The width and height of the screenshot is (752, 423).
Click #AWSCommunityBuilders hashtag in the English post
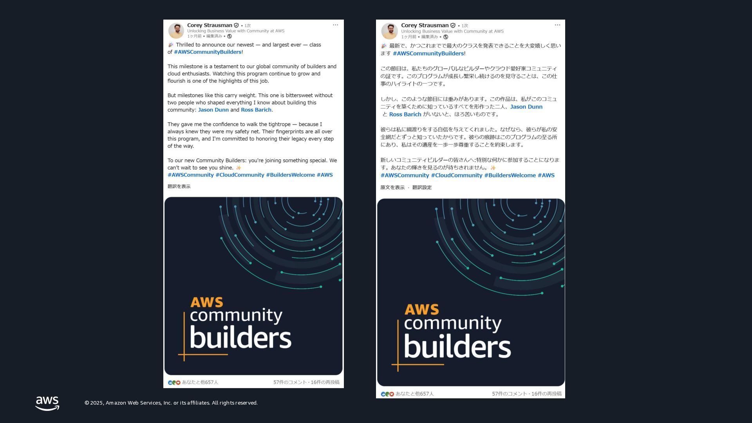[208, 52]
